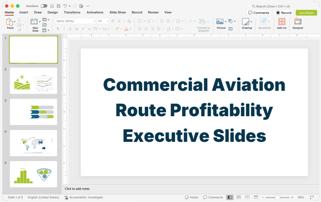Screen dimensions: 321x202
Task: Toggle Underline formatting
Action: tap(70, 28)
